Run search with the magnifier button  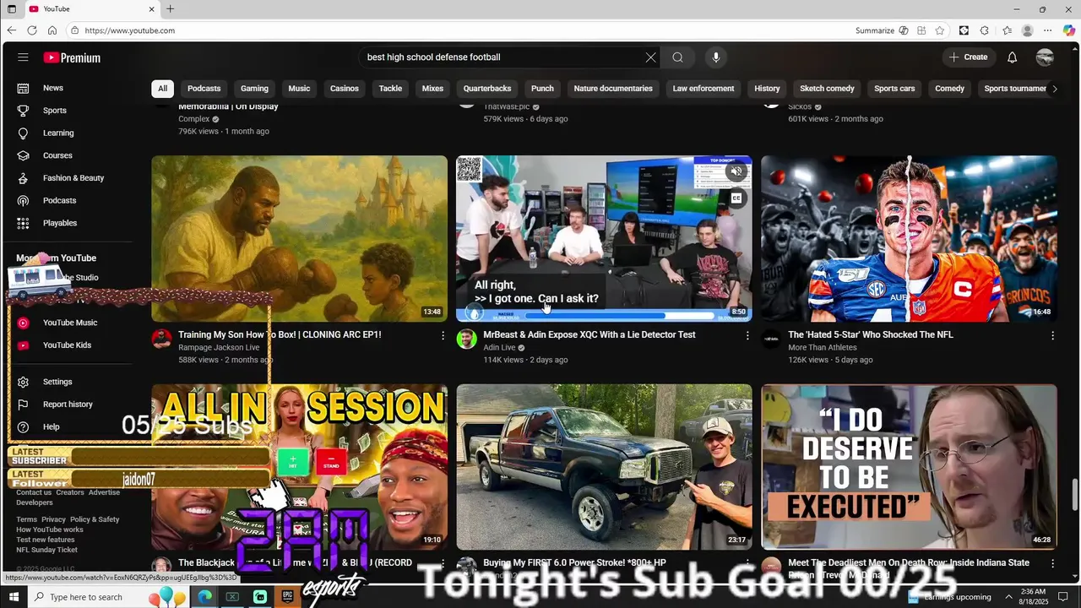677,57
